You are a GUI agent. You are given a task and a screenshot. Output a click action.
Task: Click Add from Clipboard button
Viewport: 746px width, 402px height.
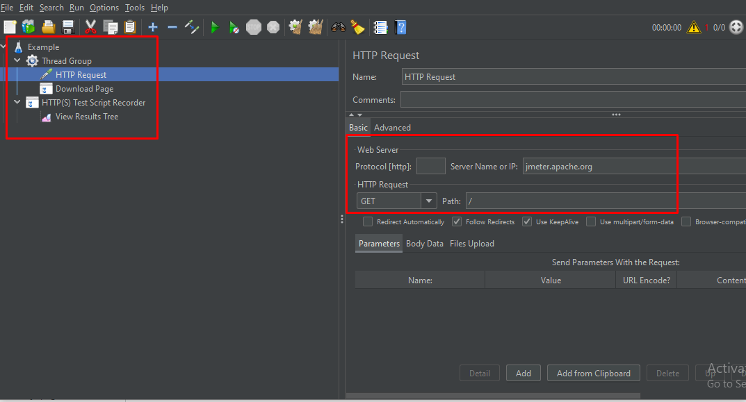593,373
